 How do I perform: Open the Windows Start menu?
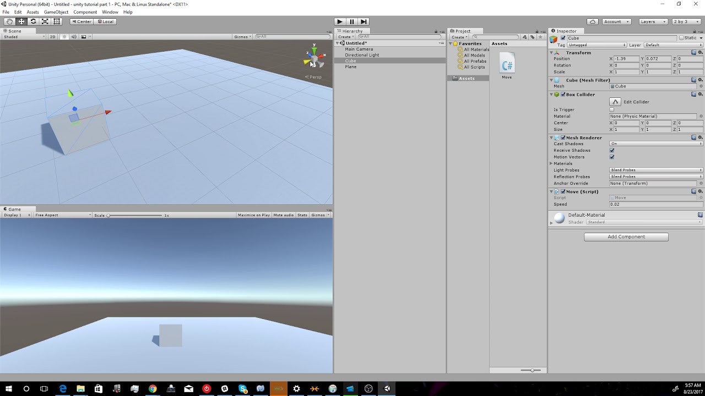[x=8, y=389]
